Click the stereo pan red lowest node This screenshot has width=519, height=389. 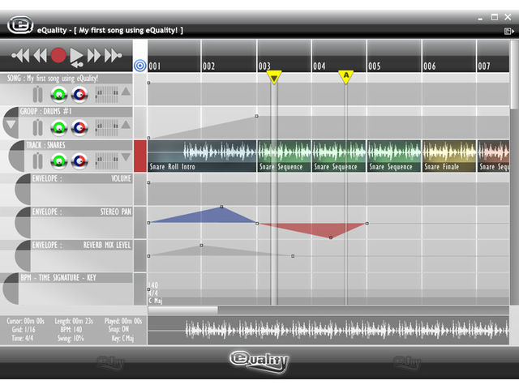coord(331,237)
